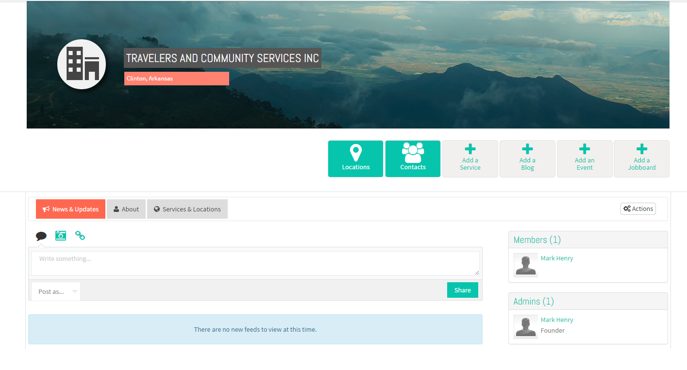This screenshot has height=370, width=687.
Task: Open the Actions gear dropdown
Action: tap(638, 209)
